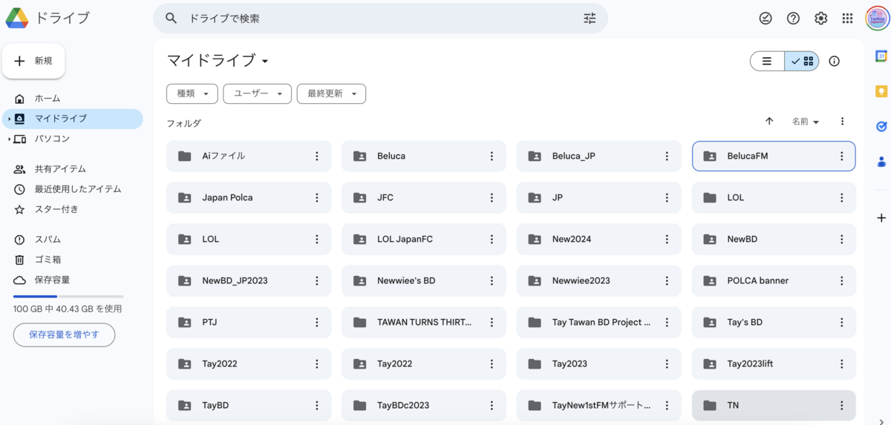Open the マイドライブ title dropdown
The width and height of the screenshot is (891, 425).
pos(218,60)
